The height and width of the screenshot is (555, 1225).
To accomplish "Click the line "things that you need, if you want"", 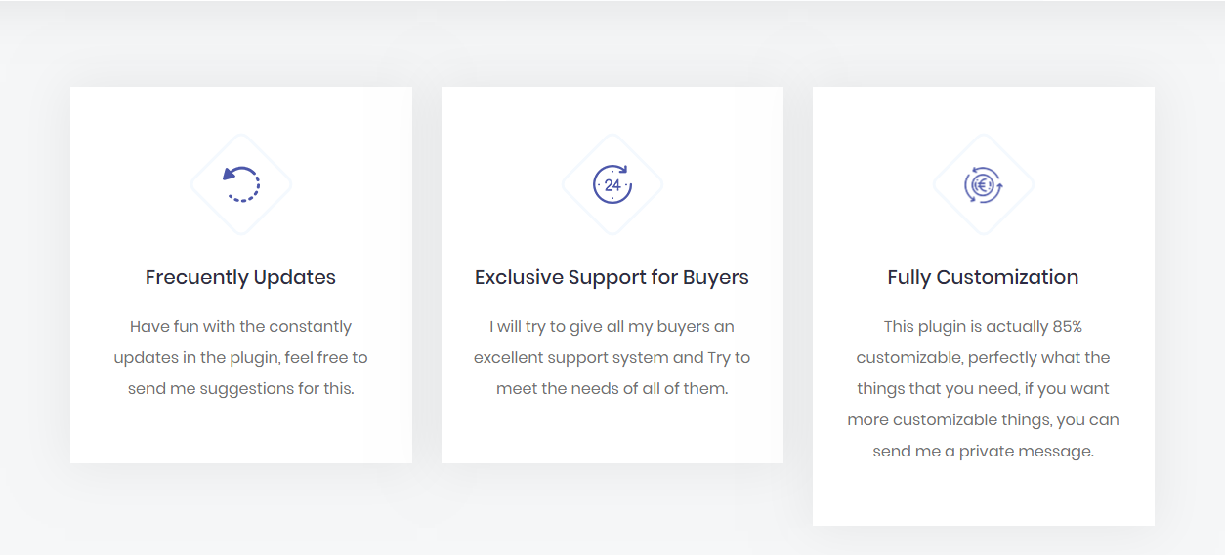I will (983, 388).
